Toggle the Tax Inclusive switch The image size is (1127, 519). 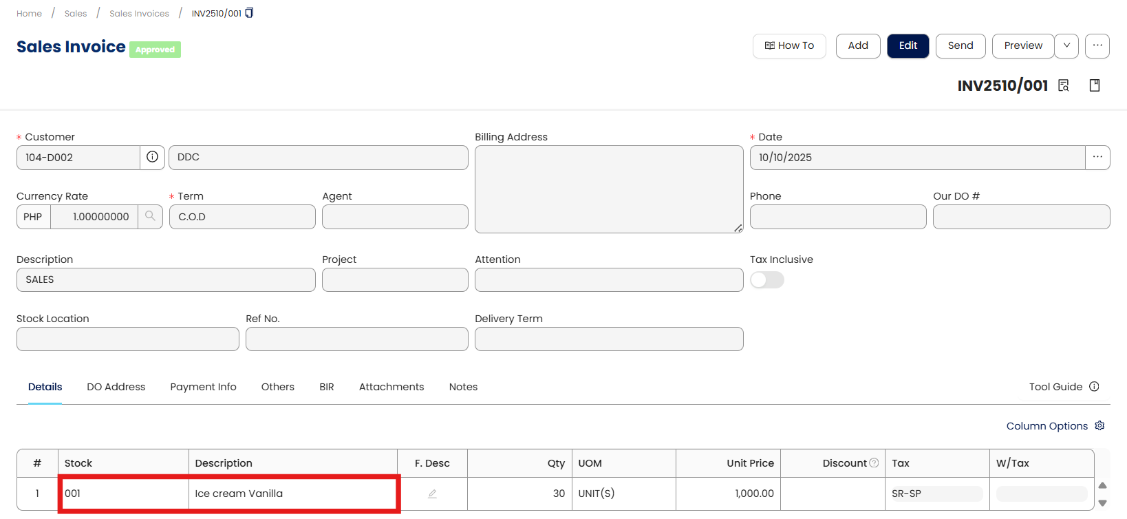pyautogui.click(x=767, y=279)
